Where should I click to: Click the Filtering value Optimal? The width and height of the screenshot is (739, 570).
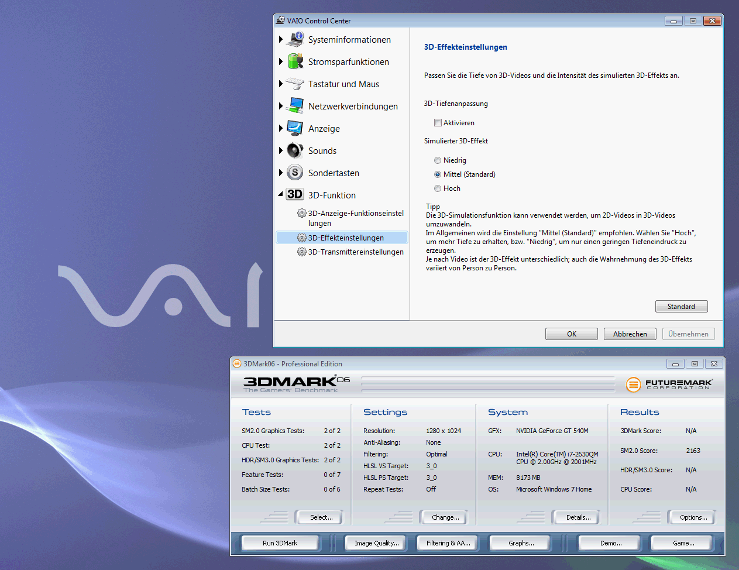[436, 454]
